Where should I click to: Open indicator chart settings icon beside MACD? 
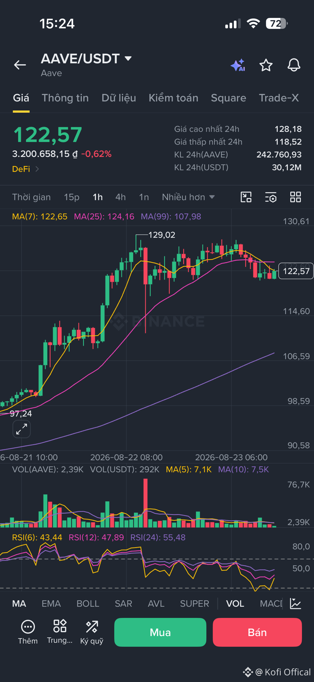pos(295,603)
